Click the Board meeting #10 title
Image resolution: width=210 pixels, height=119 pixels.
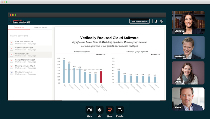(x=21, y=22)
